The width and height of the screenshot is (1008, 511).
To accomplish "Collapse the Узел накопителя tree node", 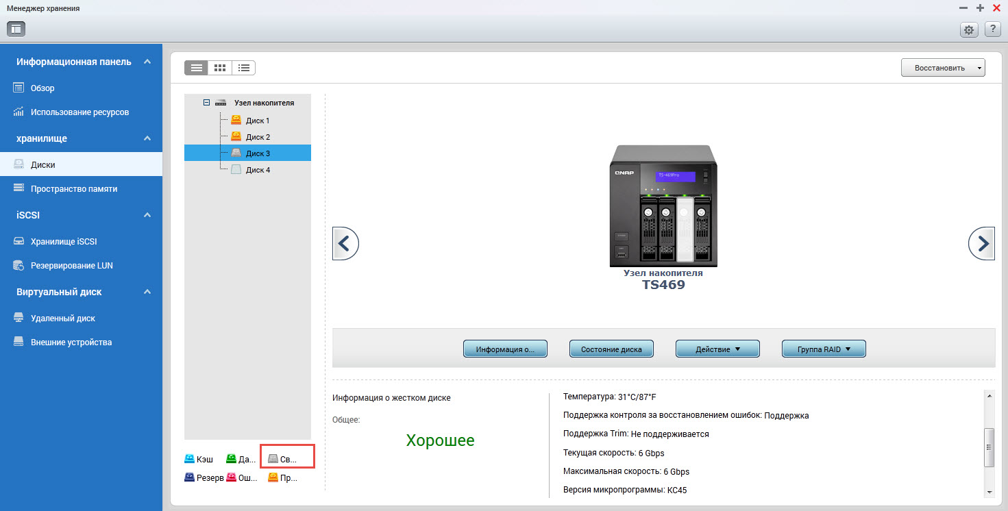I will coord(206,103).
